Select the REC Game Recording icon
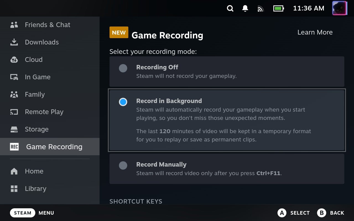Screen dimensions: 354x221 (14, 147)
